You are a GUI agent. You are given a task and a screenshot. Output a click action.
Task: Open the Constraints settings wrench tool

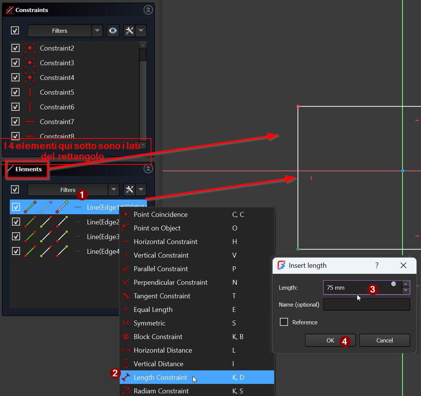(x=130, y=31)
